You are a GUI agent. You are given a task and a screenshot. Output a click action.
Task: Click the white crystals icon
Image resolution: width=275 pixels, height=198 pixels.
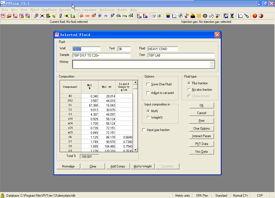click(x=211, y=16)
